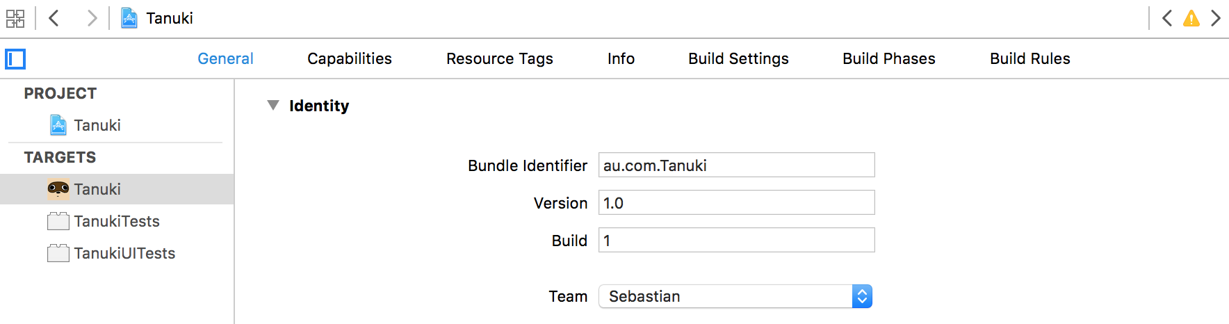Click the yellow warning triangle icon
Image resolution: width=1229 pixels, height=324 pixels.
(x=1191, y=19)
